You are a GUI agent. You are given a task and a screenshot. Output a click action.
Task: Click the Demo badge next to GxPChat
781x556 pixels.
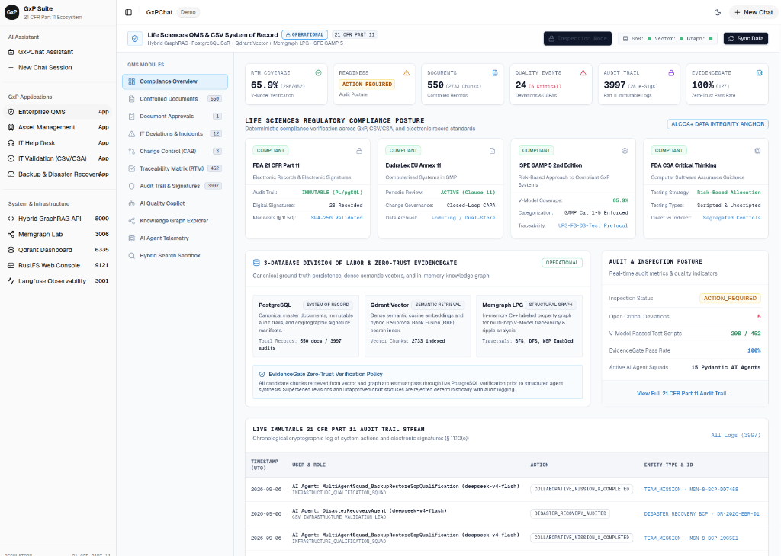tap(188, 12)
